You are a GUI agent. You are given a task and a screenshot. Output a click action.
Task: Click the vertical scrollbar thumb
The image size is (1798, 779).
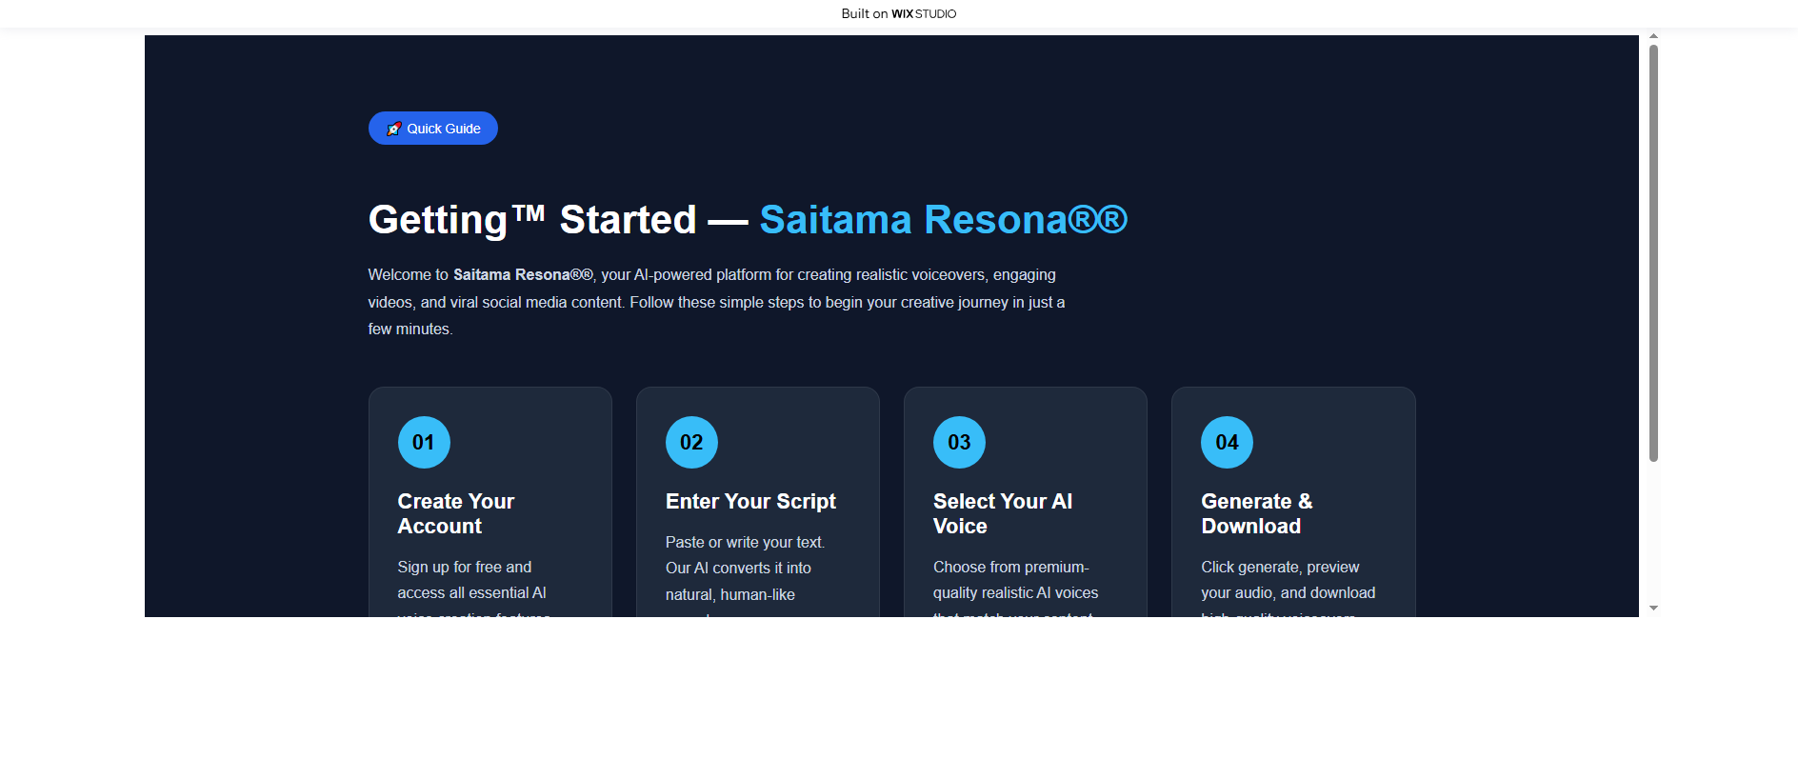click(x=1653, y=253)
